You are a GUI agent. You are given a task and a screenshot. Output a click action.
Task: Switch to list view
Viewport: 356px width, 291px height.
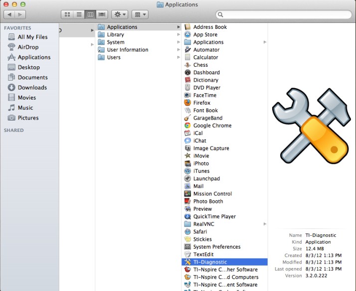[x=79, y=14]
